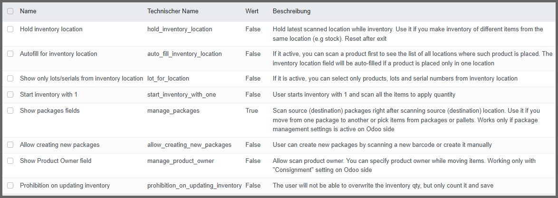Click the Beschreibung column header
The image size is (558, 198).
(x=292, y=11)
